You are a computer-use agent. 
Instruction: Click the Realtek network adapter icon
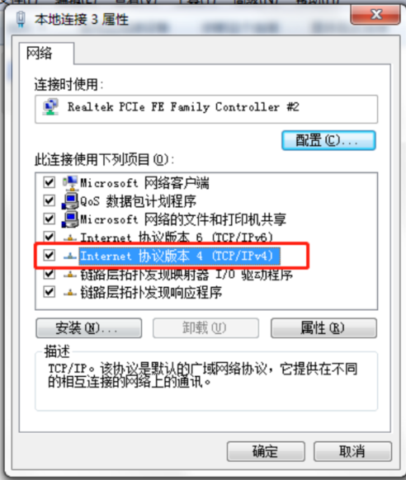(51, 107)
